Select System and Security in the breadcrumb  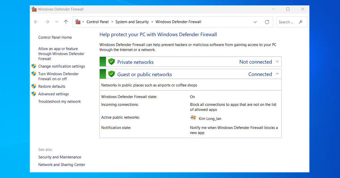[132, 22]
